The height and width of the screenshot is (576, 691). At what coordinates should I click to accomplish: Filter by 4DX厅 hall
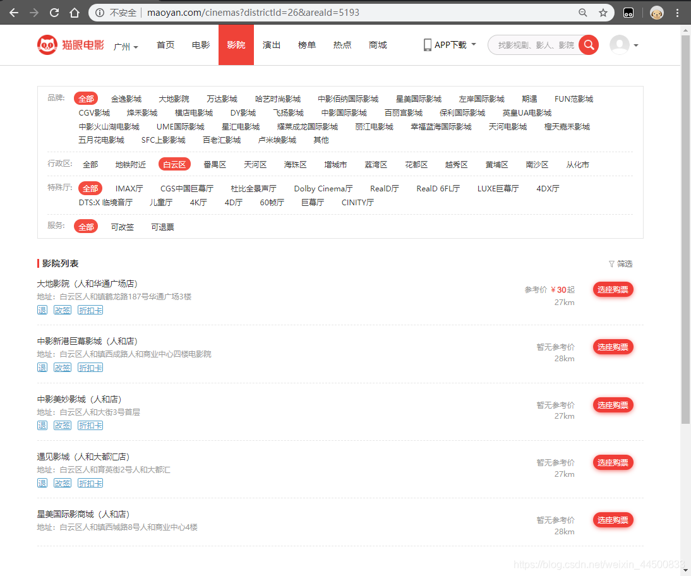[x=548, y=189]
